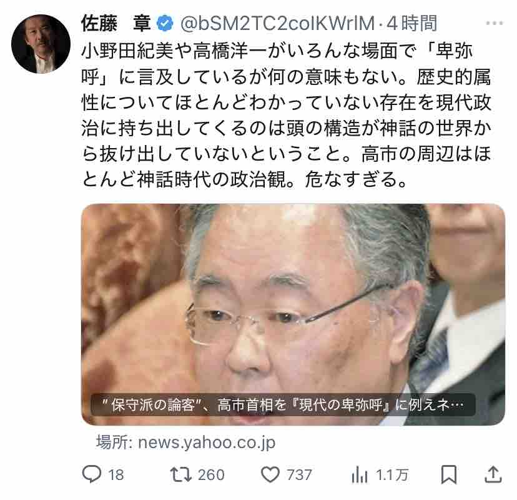Image resolution: width=517 pixels, height=500 pixels.
Task: Click the 260 reposts count
Action: pos(211,475)
